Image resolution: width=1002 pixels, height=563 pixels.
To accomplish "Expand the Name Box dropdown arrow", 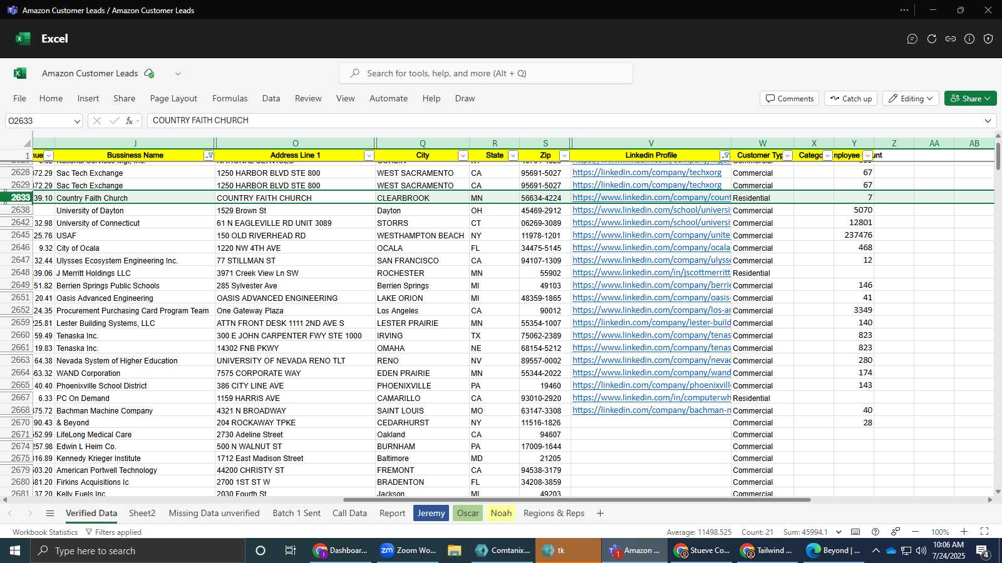I will [77, 121].
